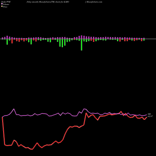Select the Price legend label
Image resolution: width=156 pixels, height=156 pixels.
click(5, 7)
